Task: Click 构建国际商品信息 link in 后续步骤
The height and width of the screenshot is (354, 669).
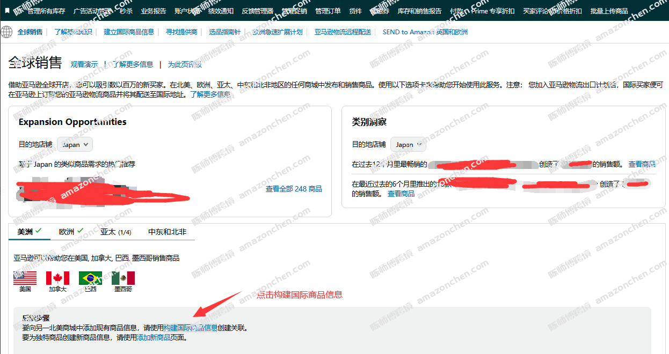Action: coord(191,328)
